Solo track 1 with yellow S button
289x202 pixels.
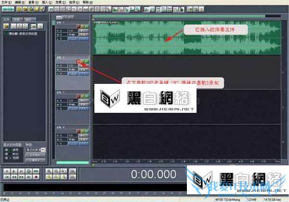click(82, 27)
